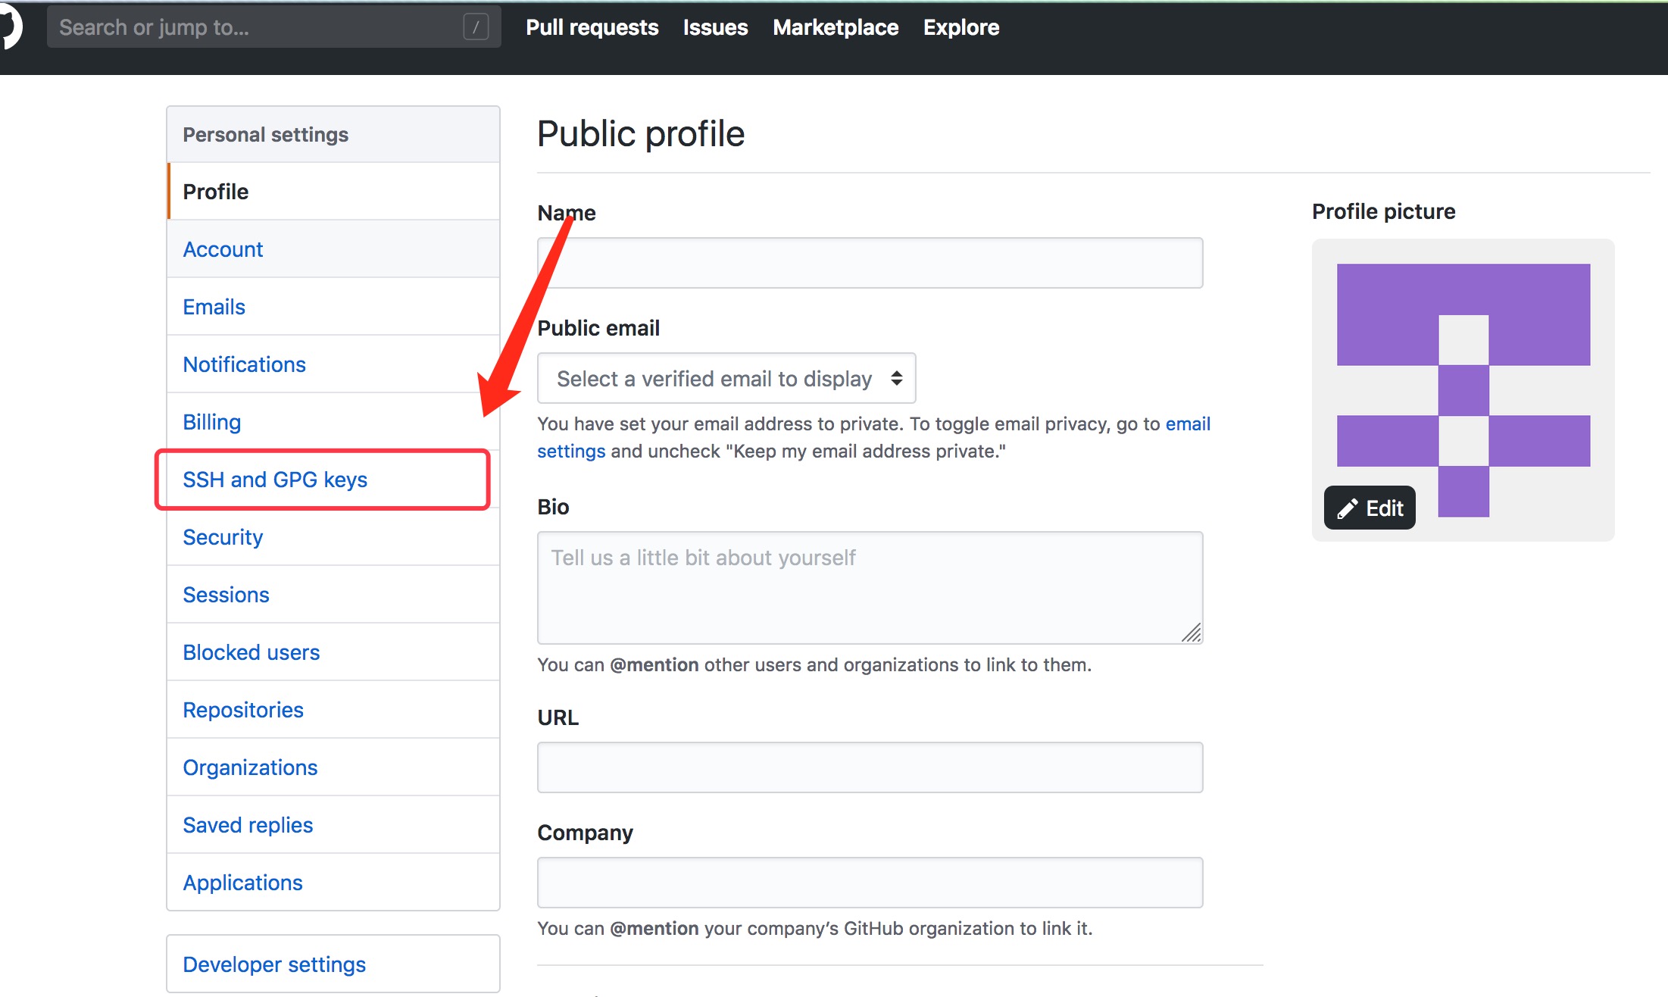This screenshot has width=1668, height=997.
Task: Go to Account settings
Action: coord(333,249)
